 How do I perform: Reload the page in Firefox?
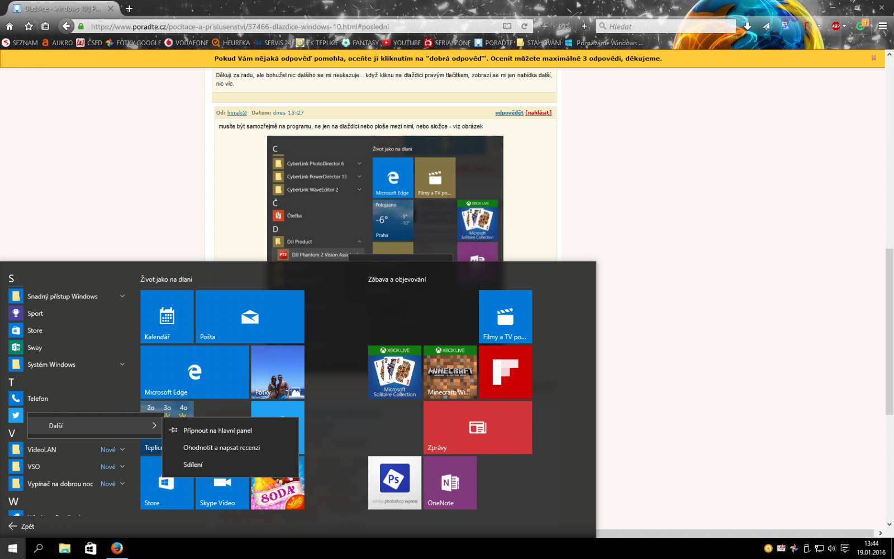[524, 26]
